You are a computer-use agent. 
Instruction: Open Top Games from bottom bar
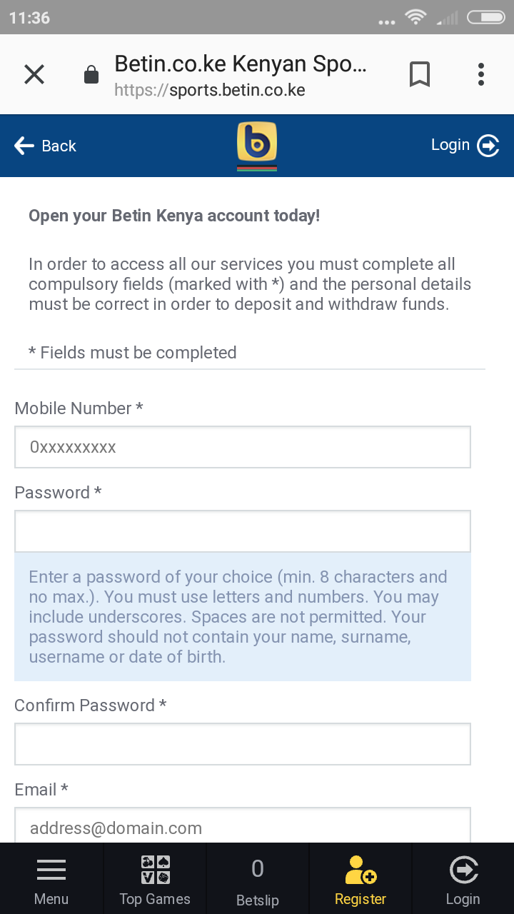pos(155,880)
